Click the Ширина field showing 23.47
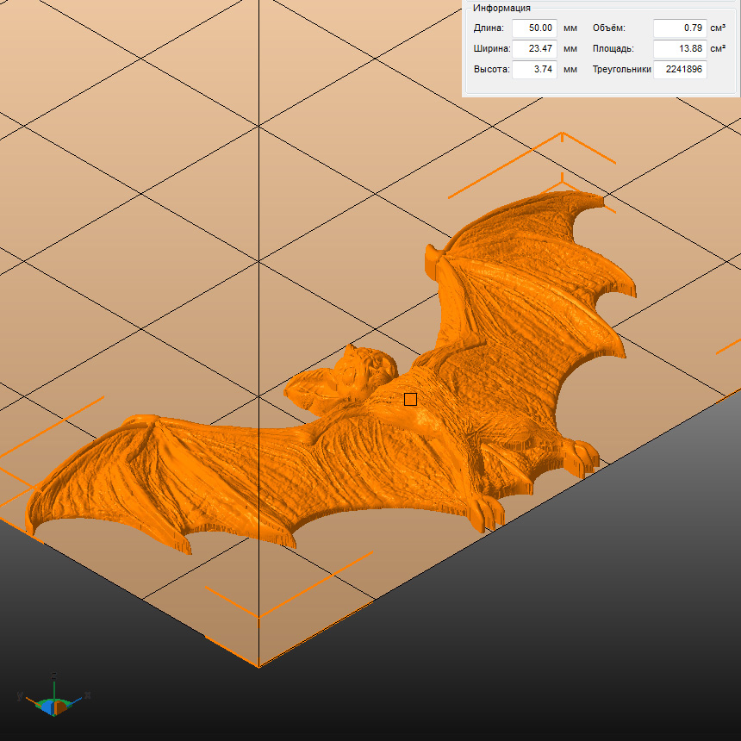 [534, 48]
